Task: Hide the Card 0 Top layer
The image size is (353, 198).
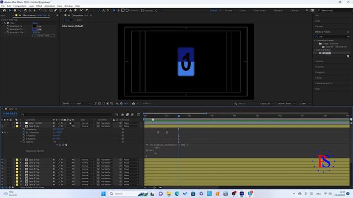Action: (x=2, y=126)
